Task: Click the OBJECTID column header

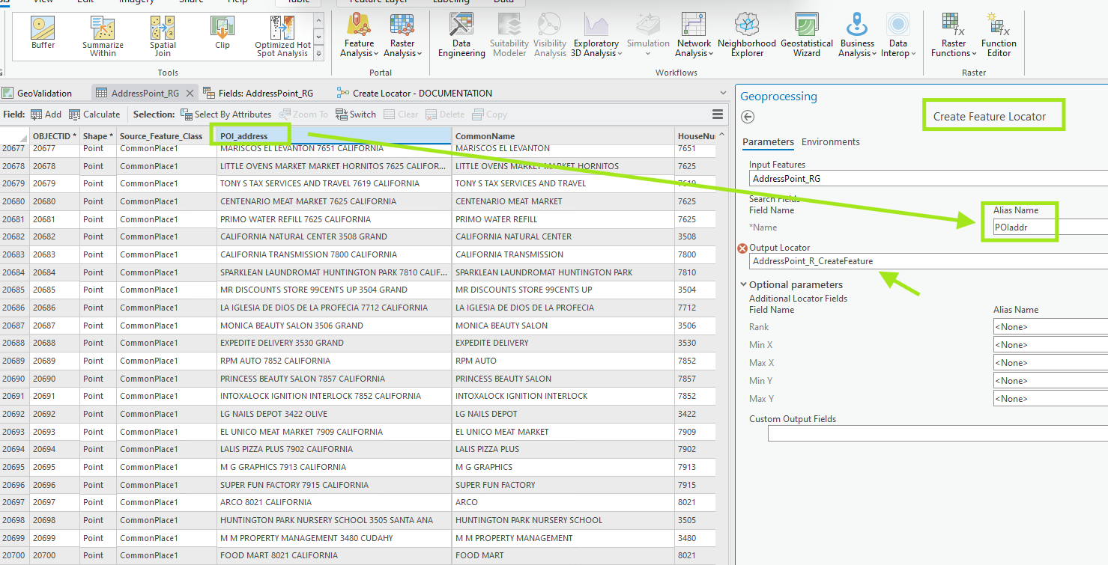Action: pyautogui.click(x=55, y=136)
